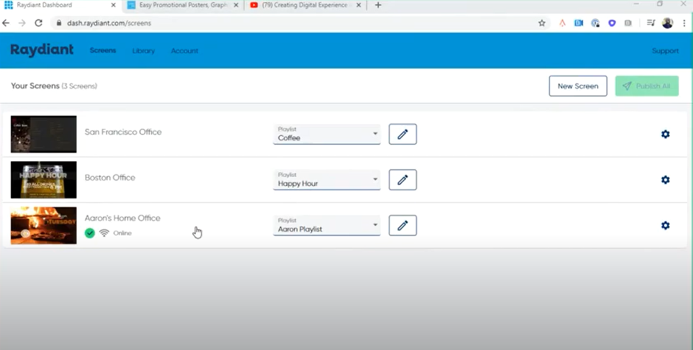Click the green online checkmark for Aaron's Home Office
693x350 pixels.
(x=91, y=233)
